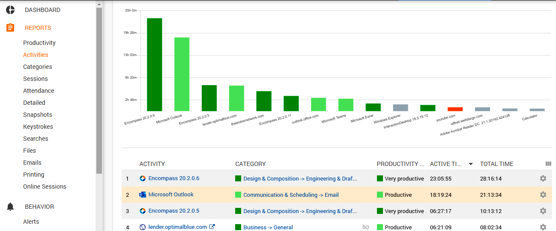Screen dimensions: 556x231
Task: Sort table by Activity column header
Action: pyautogui.click(x=152, y=164)
